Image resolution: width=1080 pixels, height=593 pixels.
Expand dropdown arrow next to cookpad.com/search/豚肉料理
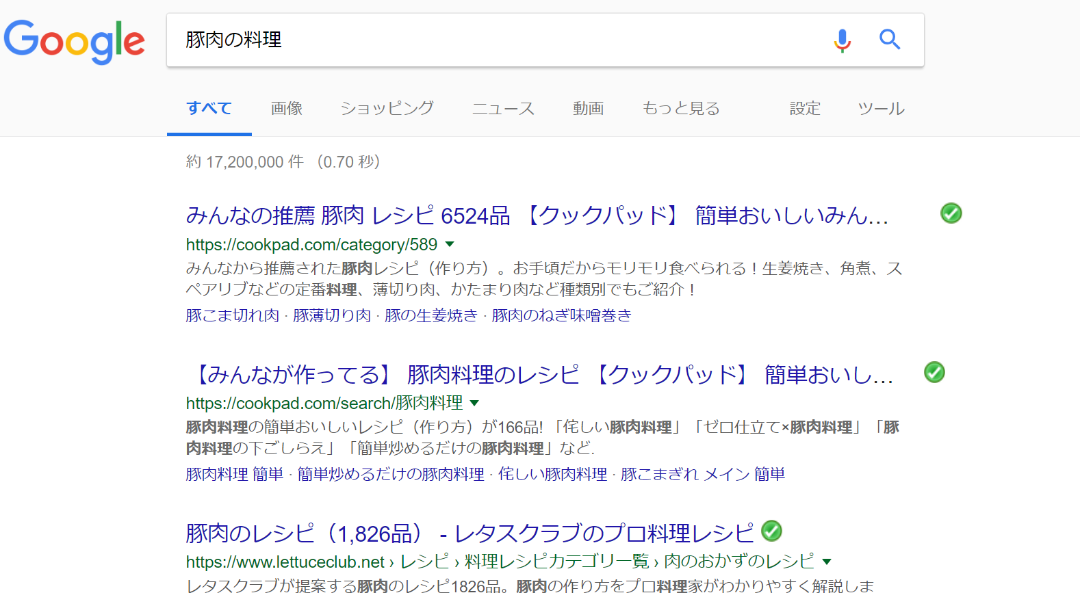click(x=474, y=403)
